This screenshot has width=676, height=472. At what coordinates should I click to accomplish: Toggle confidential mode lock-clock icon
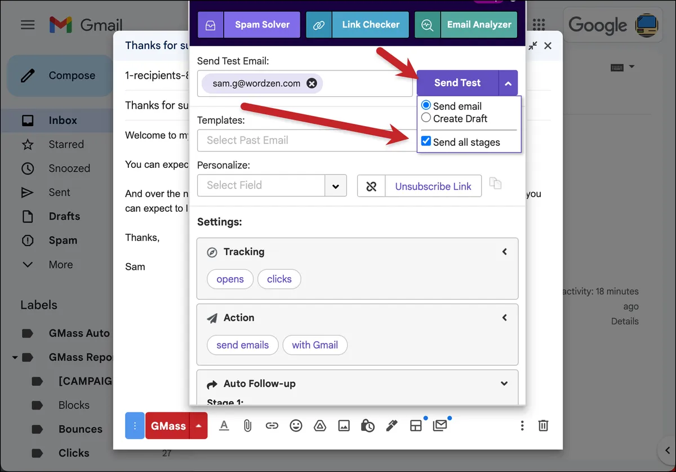point(368,426)
